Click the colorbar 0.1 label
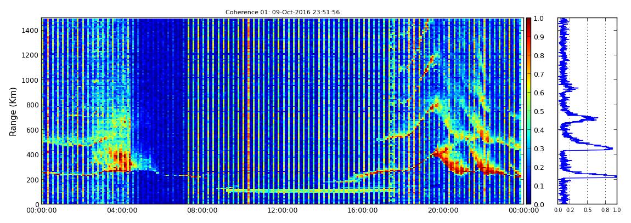Screen dimensions: 631x223 (x=539, y=186)
